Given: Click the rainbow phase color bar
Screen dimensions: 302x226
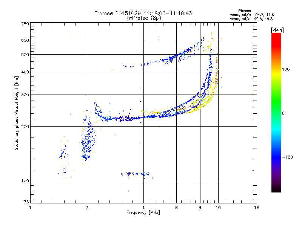Looking at the screenshot, I should click(276, 113).
